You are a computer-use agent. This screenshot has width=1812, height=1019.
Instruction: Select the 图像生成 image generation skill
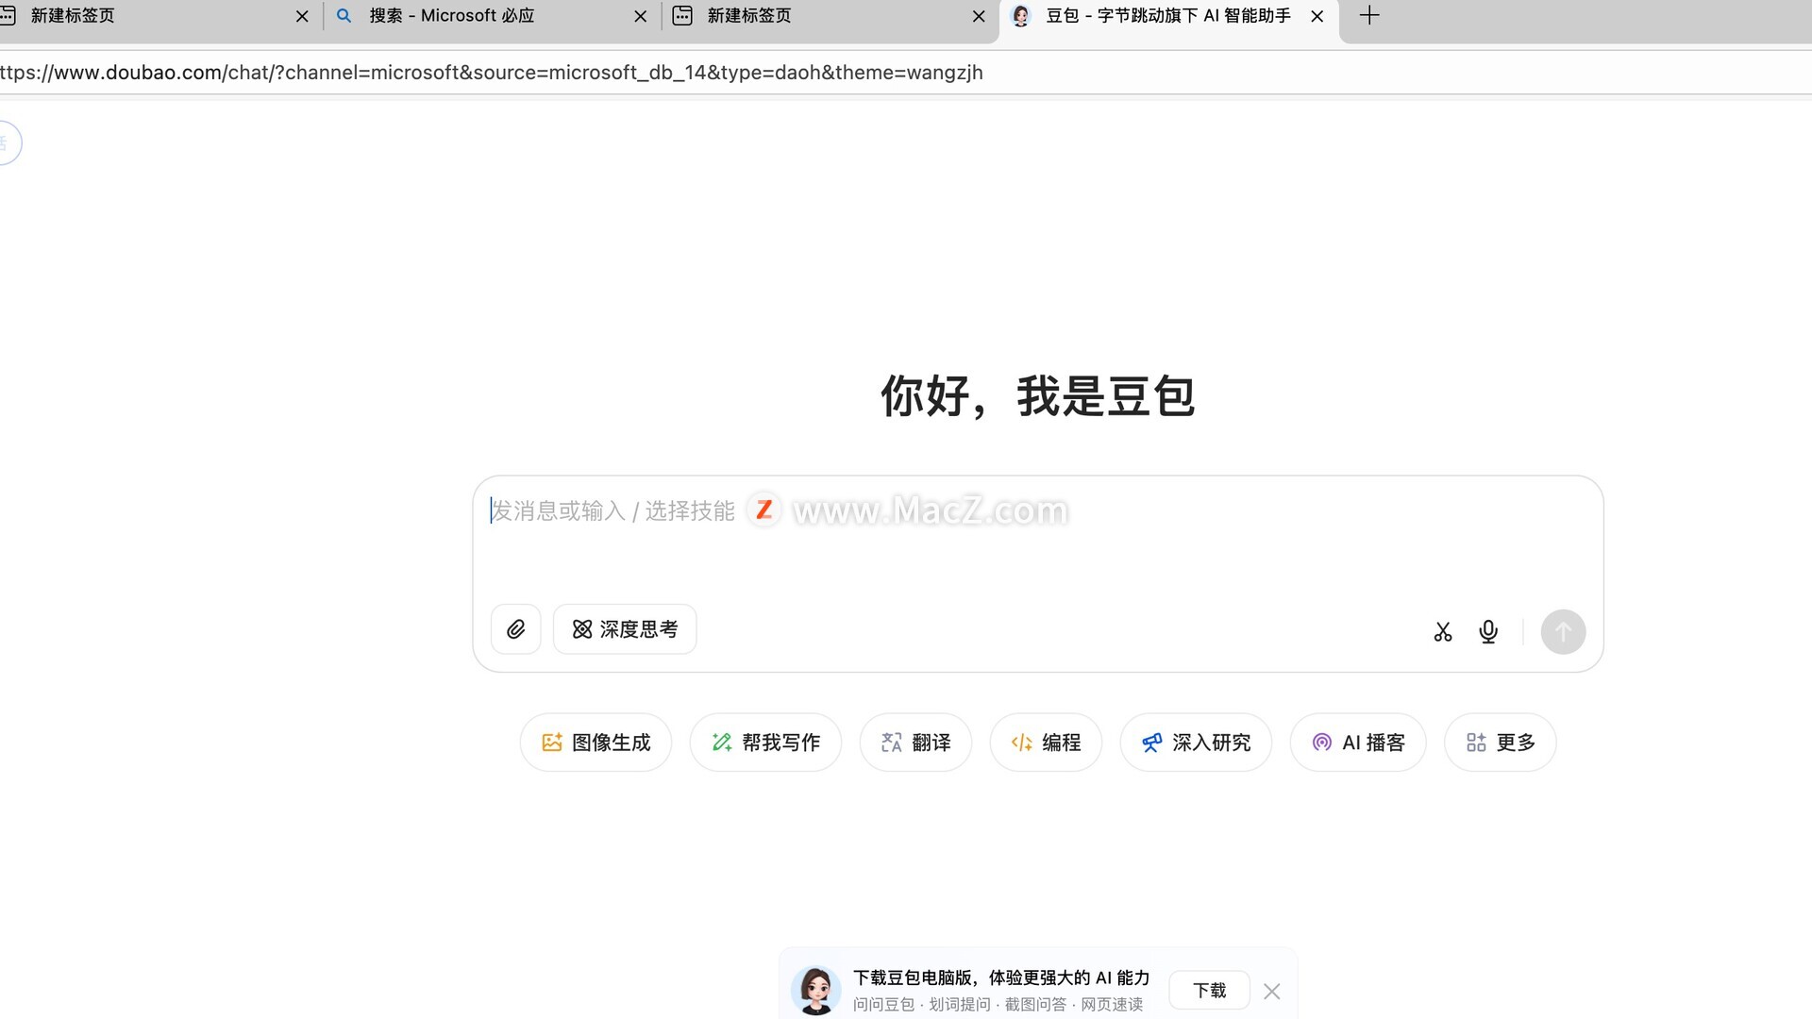596,743
